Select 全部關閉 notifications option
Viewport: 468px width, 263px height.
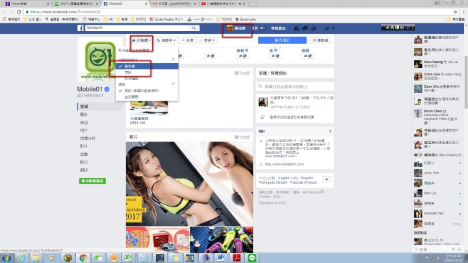tap(147, 97)
